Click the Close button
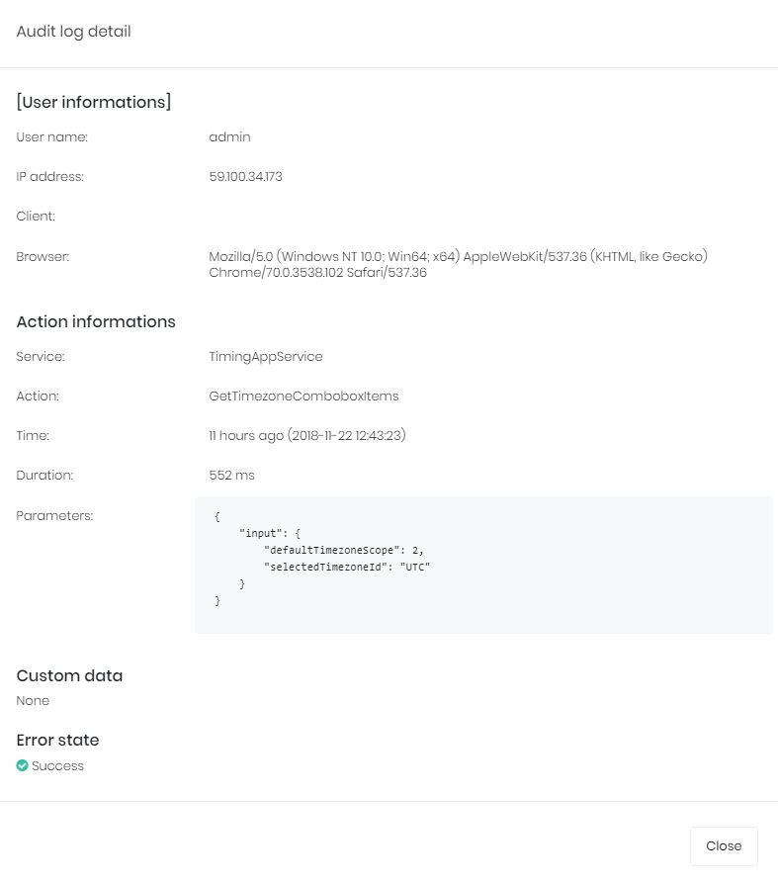Screen dimensions: 778x883 click(x=723, y=845)
